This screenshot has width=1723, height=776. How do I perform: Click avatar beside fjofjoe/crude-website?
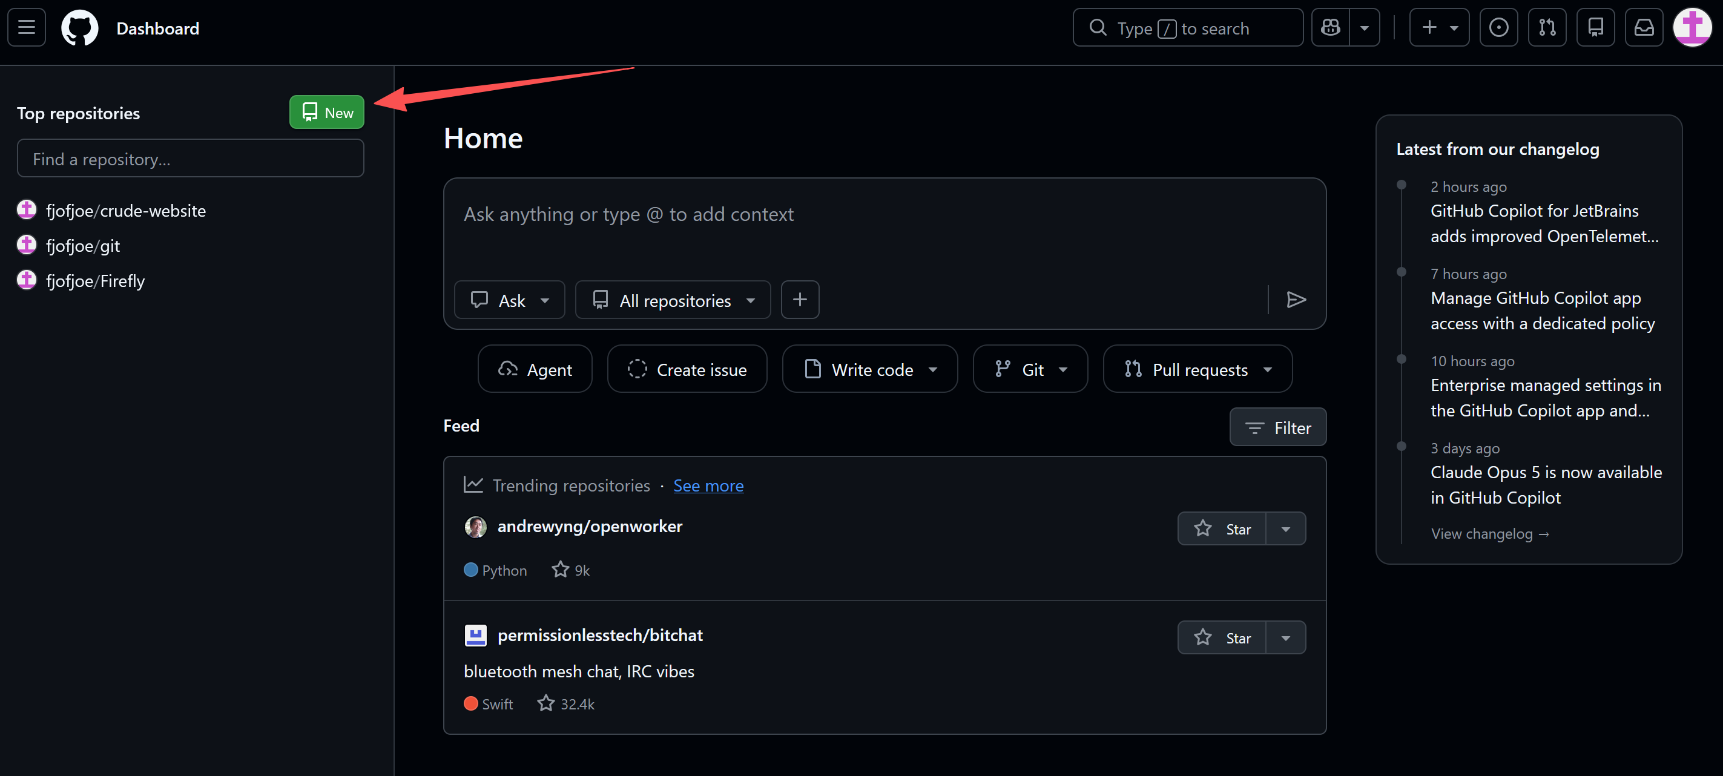coord(26,210)
